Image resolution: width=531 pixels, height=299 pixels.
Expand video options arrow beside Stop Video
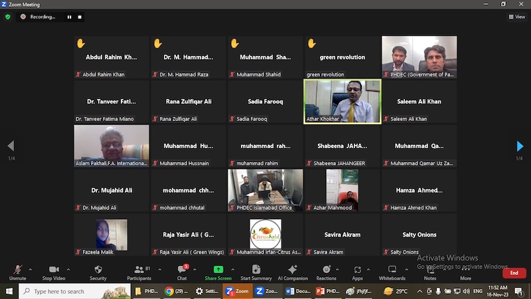pos(69,269)
